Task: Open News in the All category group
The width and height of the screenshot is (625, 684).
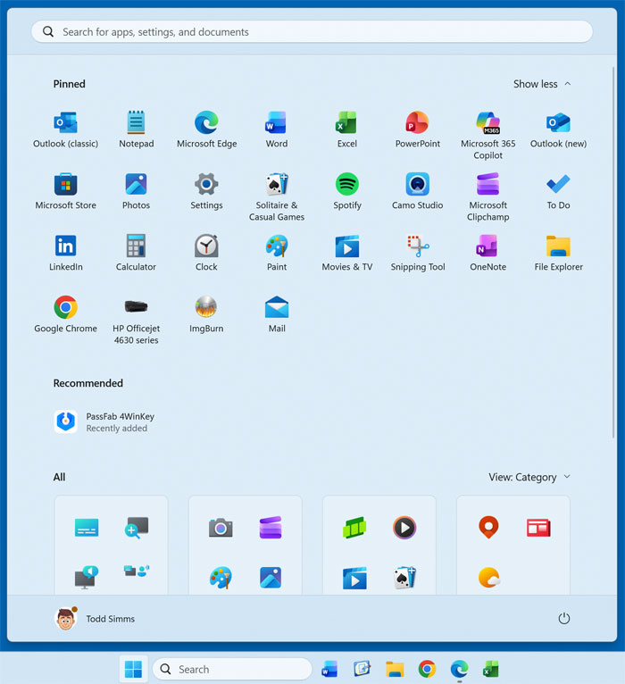Action: 538,528
